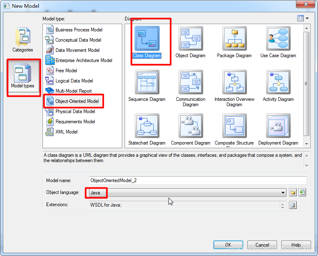Select the Sequence Diagram icon
This screenshot has width=318, height=256.
click(x=147, y=82)
